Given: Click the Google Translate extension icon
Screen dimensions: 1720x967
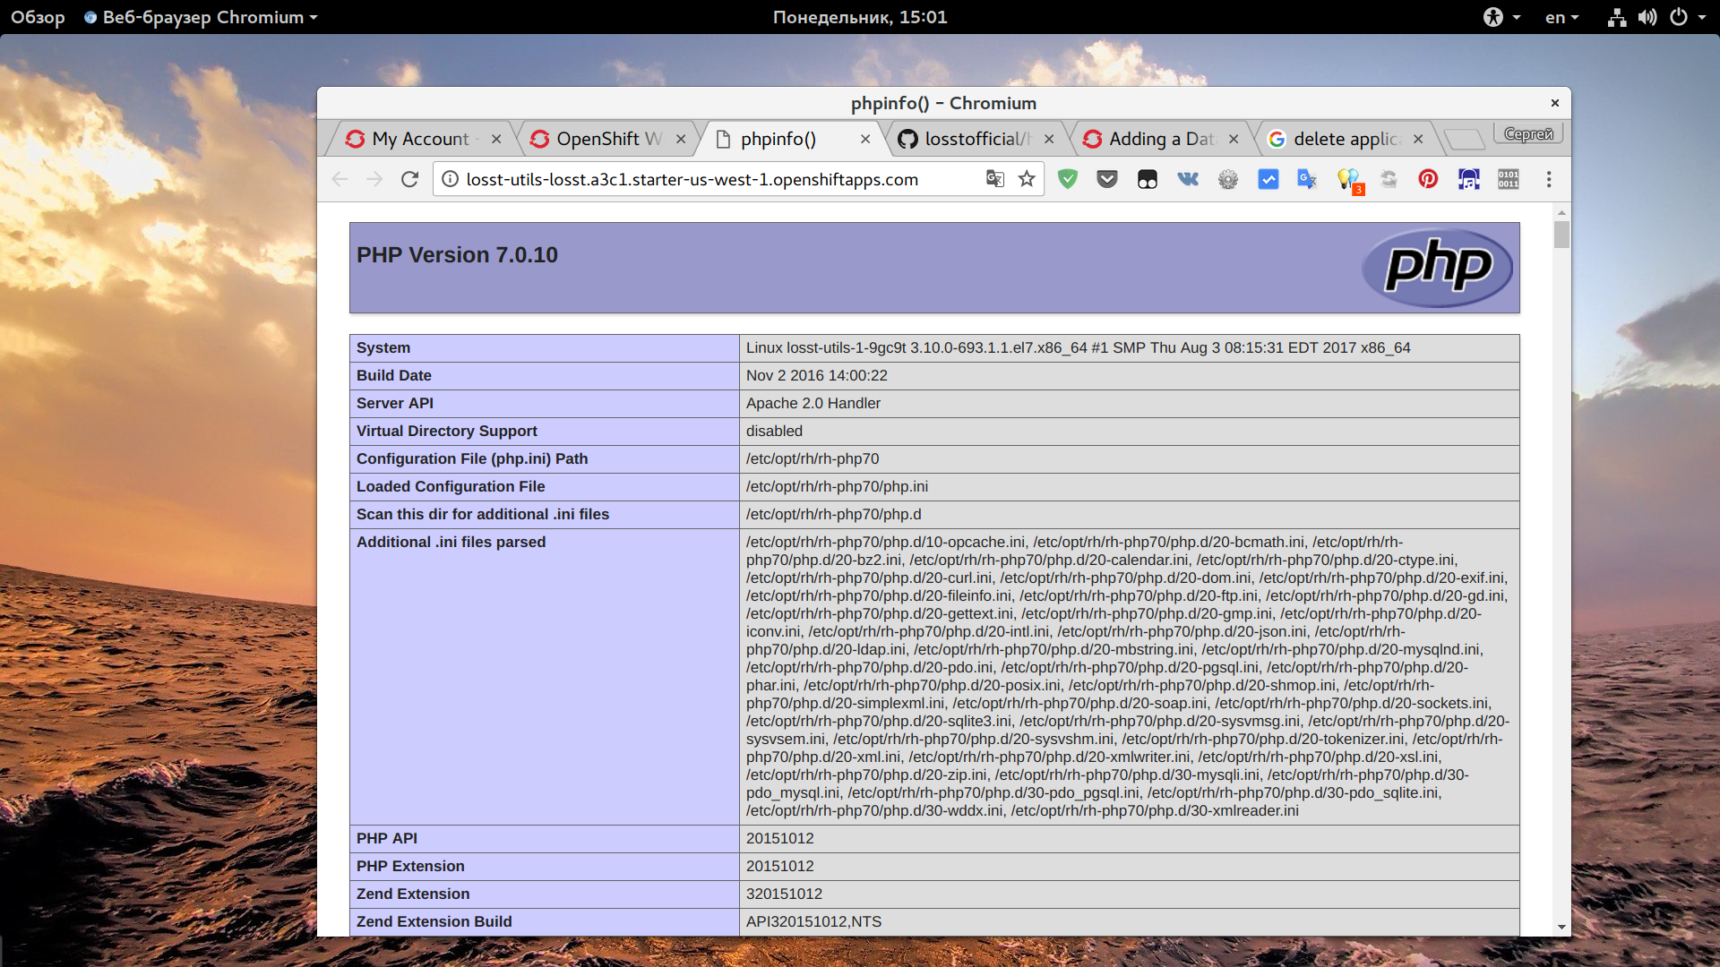Looking at the screenshot, I should coord(1307,179).
